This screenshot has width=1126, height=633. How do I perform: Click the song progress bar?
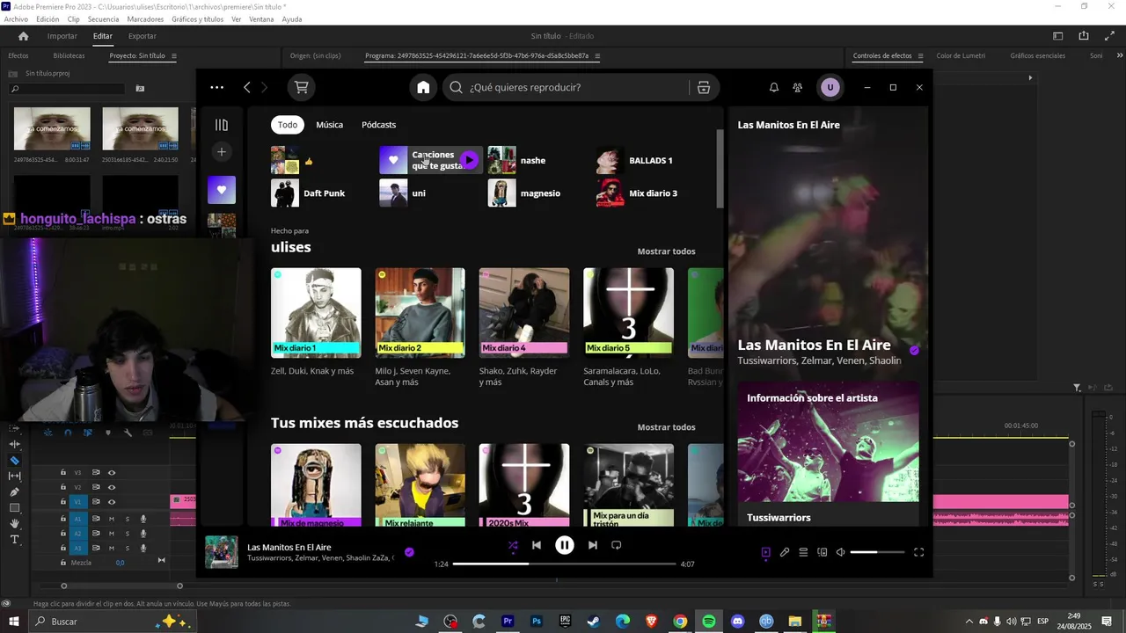pos(565,564)
